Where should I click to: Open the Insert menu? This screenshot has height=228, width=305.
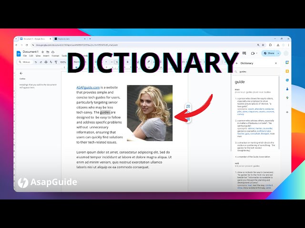[46, 56]
